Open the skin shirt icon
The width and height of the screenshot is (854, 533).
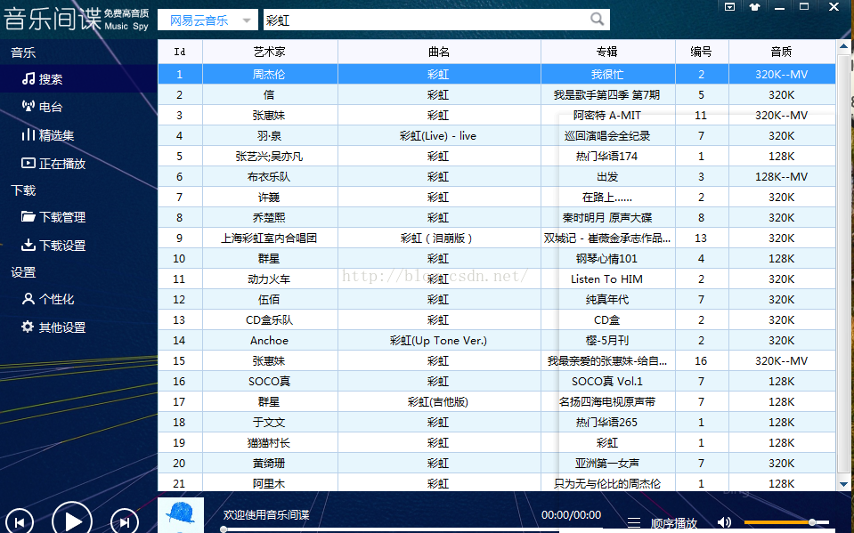tap(754, 7)
